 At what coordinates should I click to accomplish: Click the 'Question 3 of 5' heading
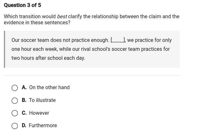pyautogui.click(x=22, y=5)
